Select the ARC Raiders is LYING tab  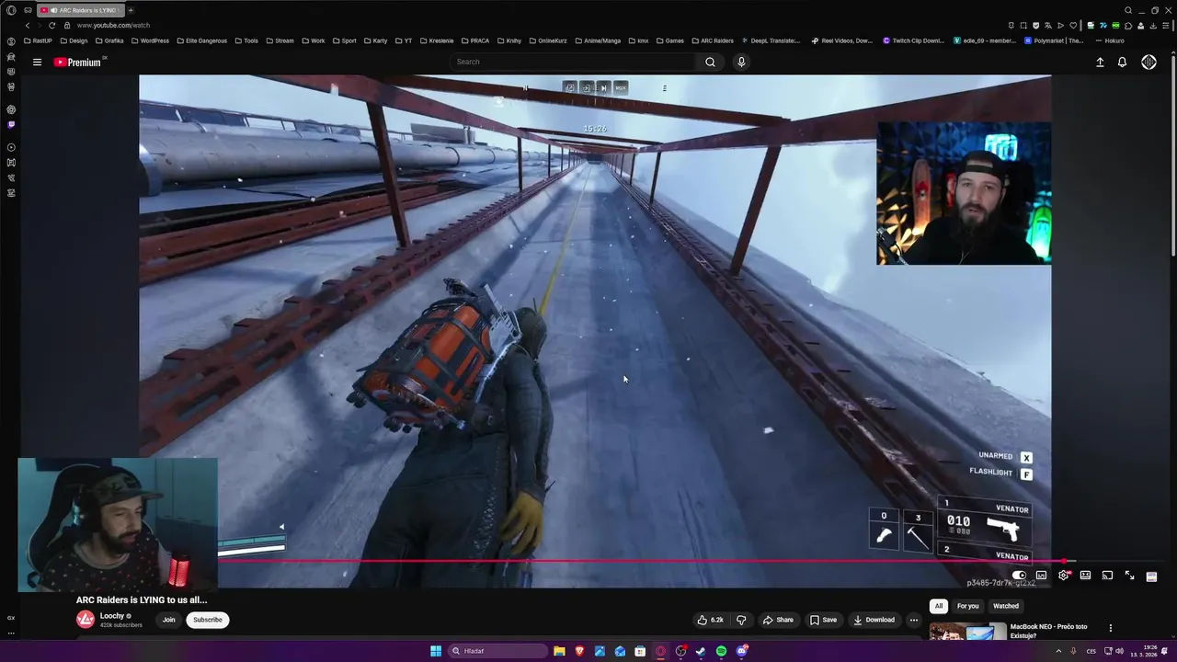pyautogui.click(x=79, y=10)
